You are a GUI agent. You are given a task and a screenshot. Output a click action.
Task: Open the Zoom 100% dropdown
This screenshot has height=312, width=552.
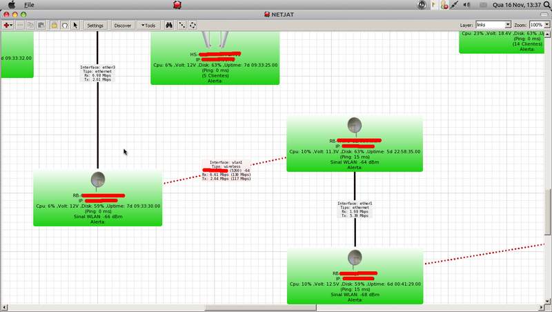click(x=540, y=25)
